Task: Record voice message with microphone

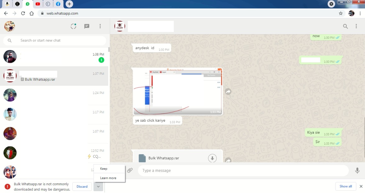Action: point(357,170)
